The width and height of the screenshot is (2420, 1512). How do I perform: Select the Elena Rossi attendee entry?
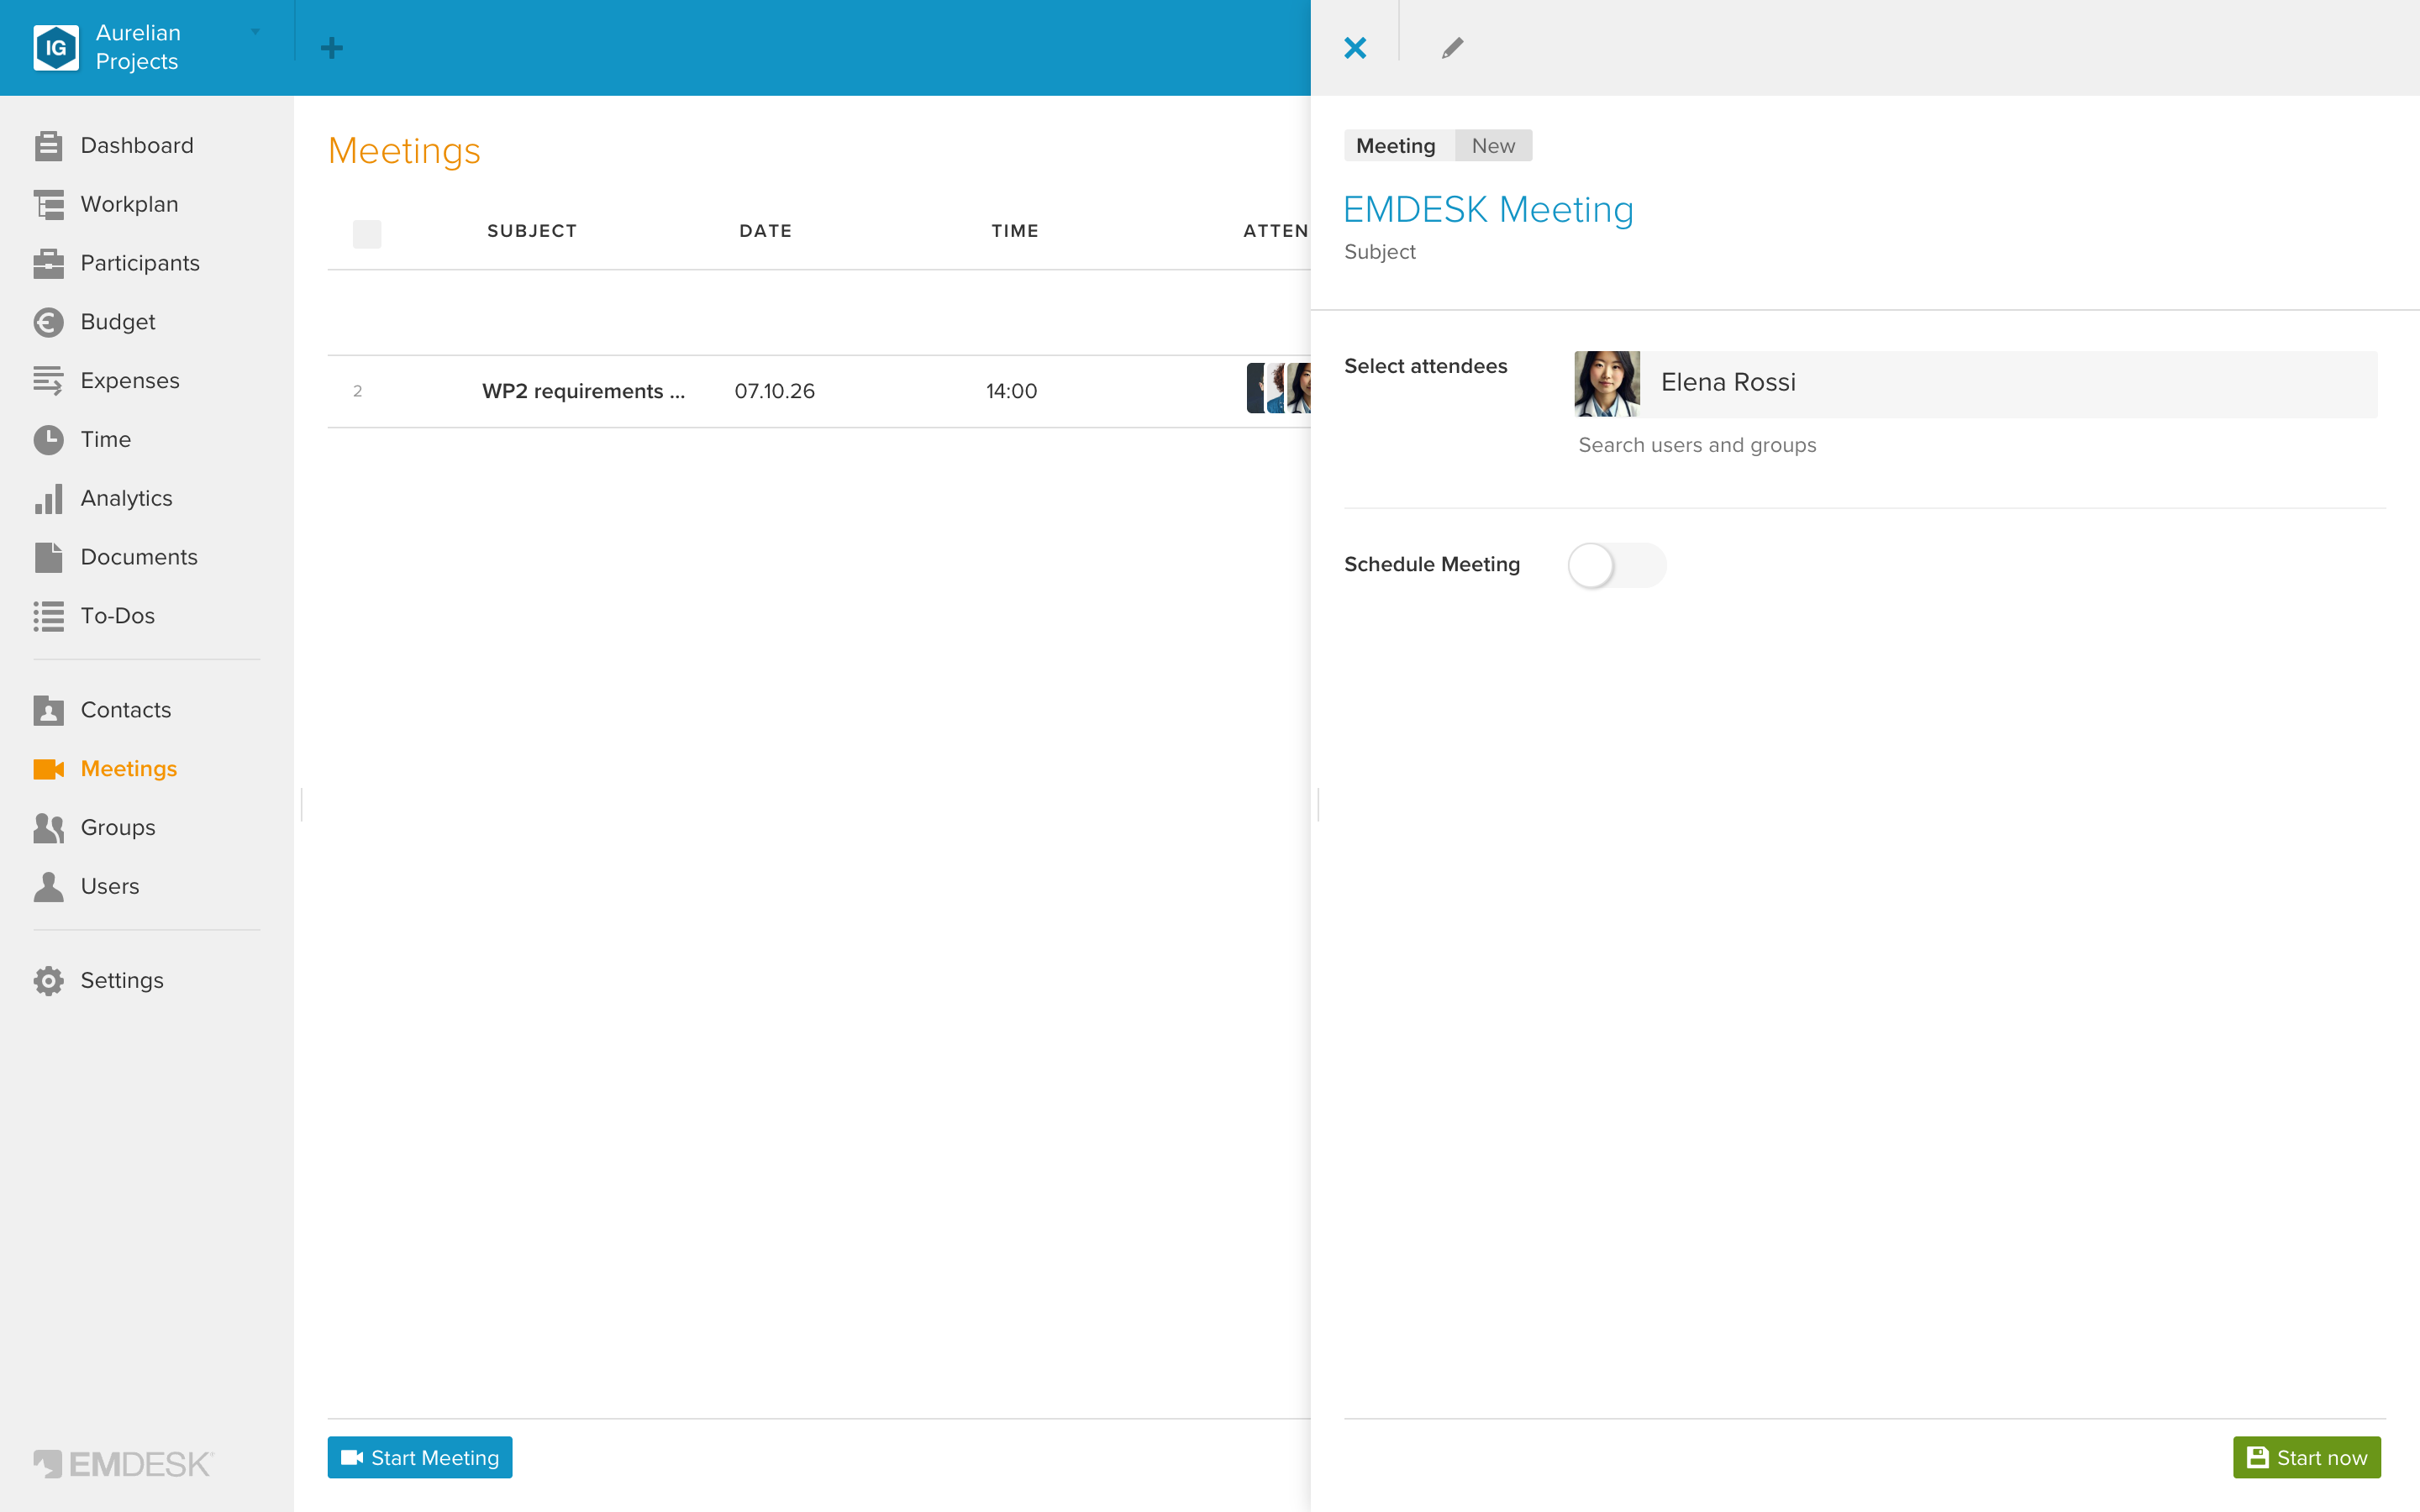coord(1975,383)
